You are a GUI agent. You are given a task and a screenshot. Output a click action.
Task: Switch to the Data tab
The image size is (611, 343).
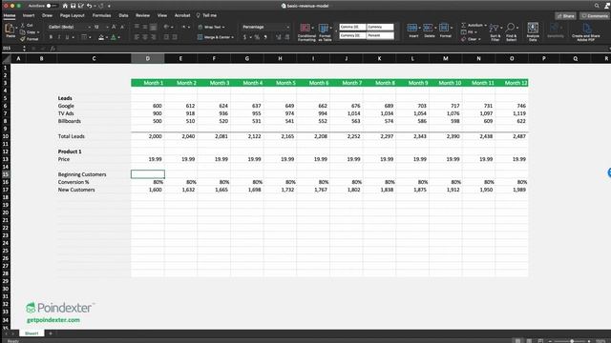point(123,15)
